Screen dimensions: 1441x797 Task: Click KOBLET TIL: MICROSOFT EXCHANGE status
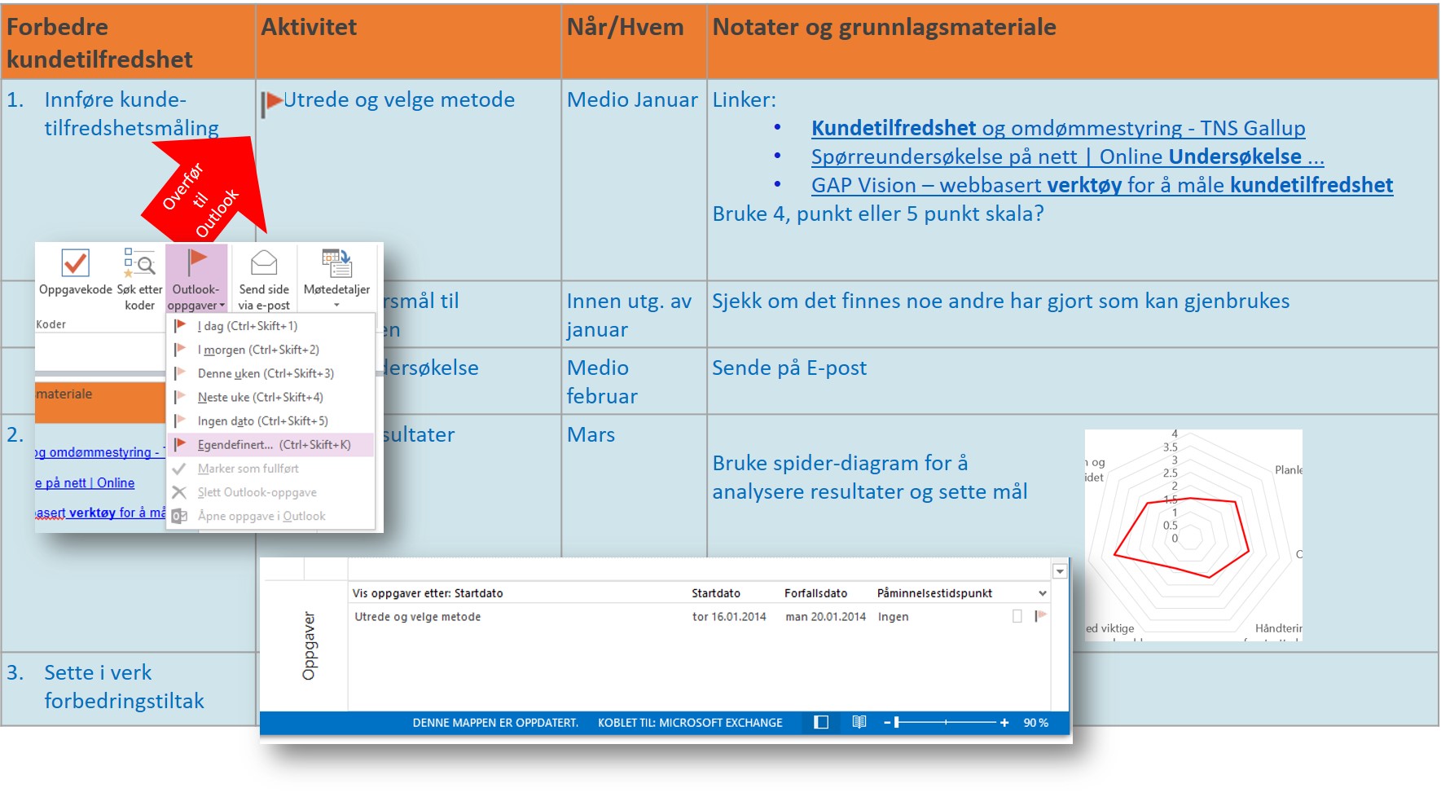click(x=690, y=723)
